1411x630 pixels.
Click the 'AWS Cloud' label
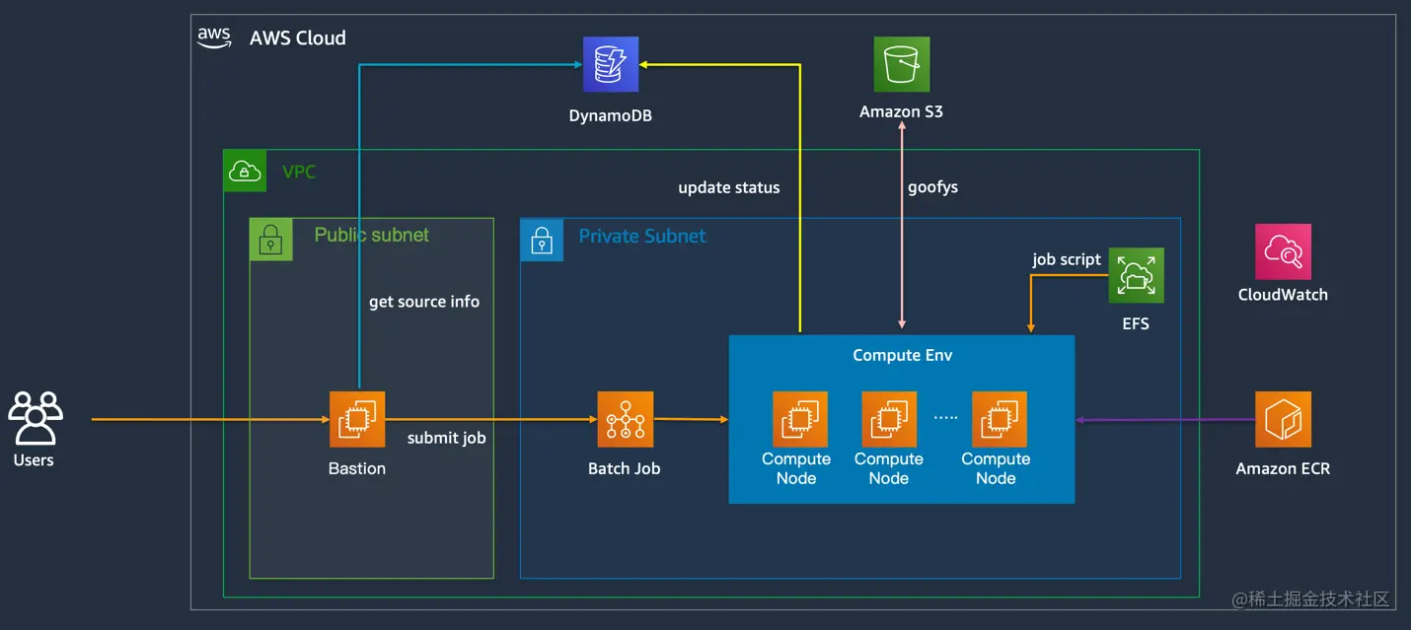click(298, 38)
